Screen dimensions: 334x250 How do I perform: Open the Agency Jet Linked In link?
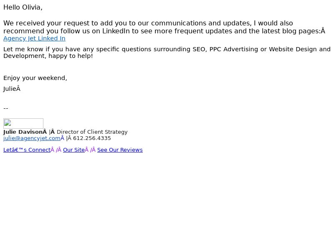click(x=34, y=38)
